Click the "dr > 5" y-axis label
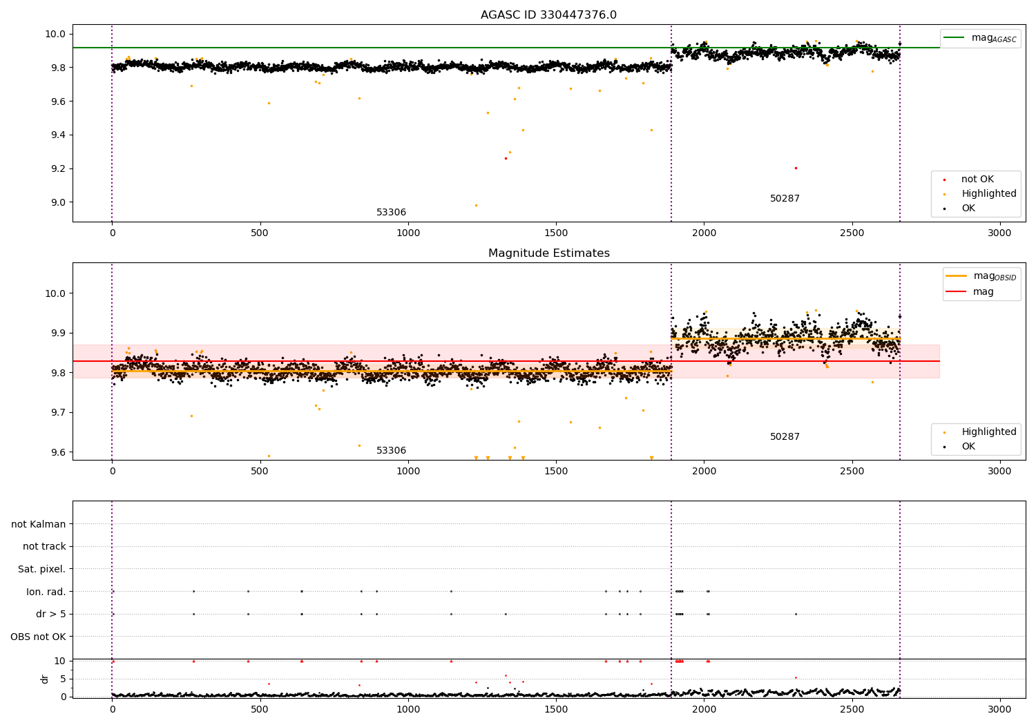This screenshot has height=725, width=1036. point(51,614)
